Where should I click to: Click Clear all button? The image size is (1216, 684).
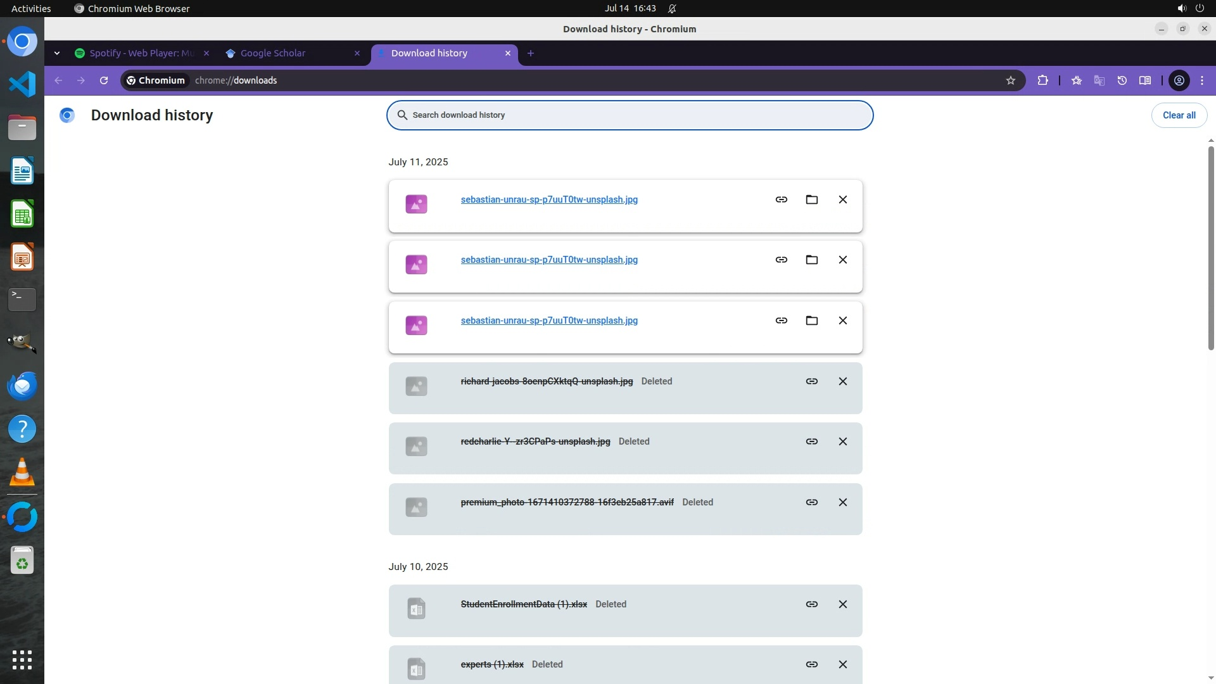pyautogui.click(x=1179, y=115)
